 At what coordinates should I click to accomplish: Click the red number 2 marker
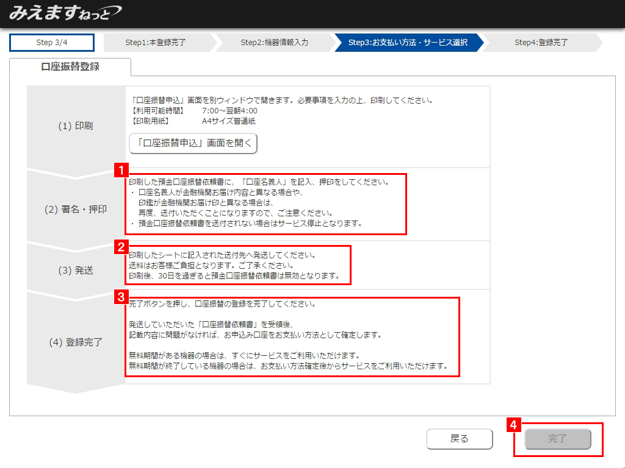122,247
